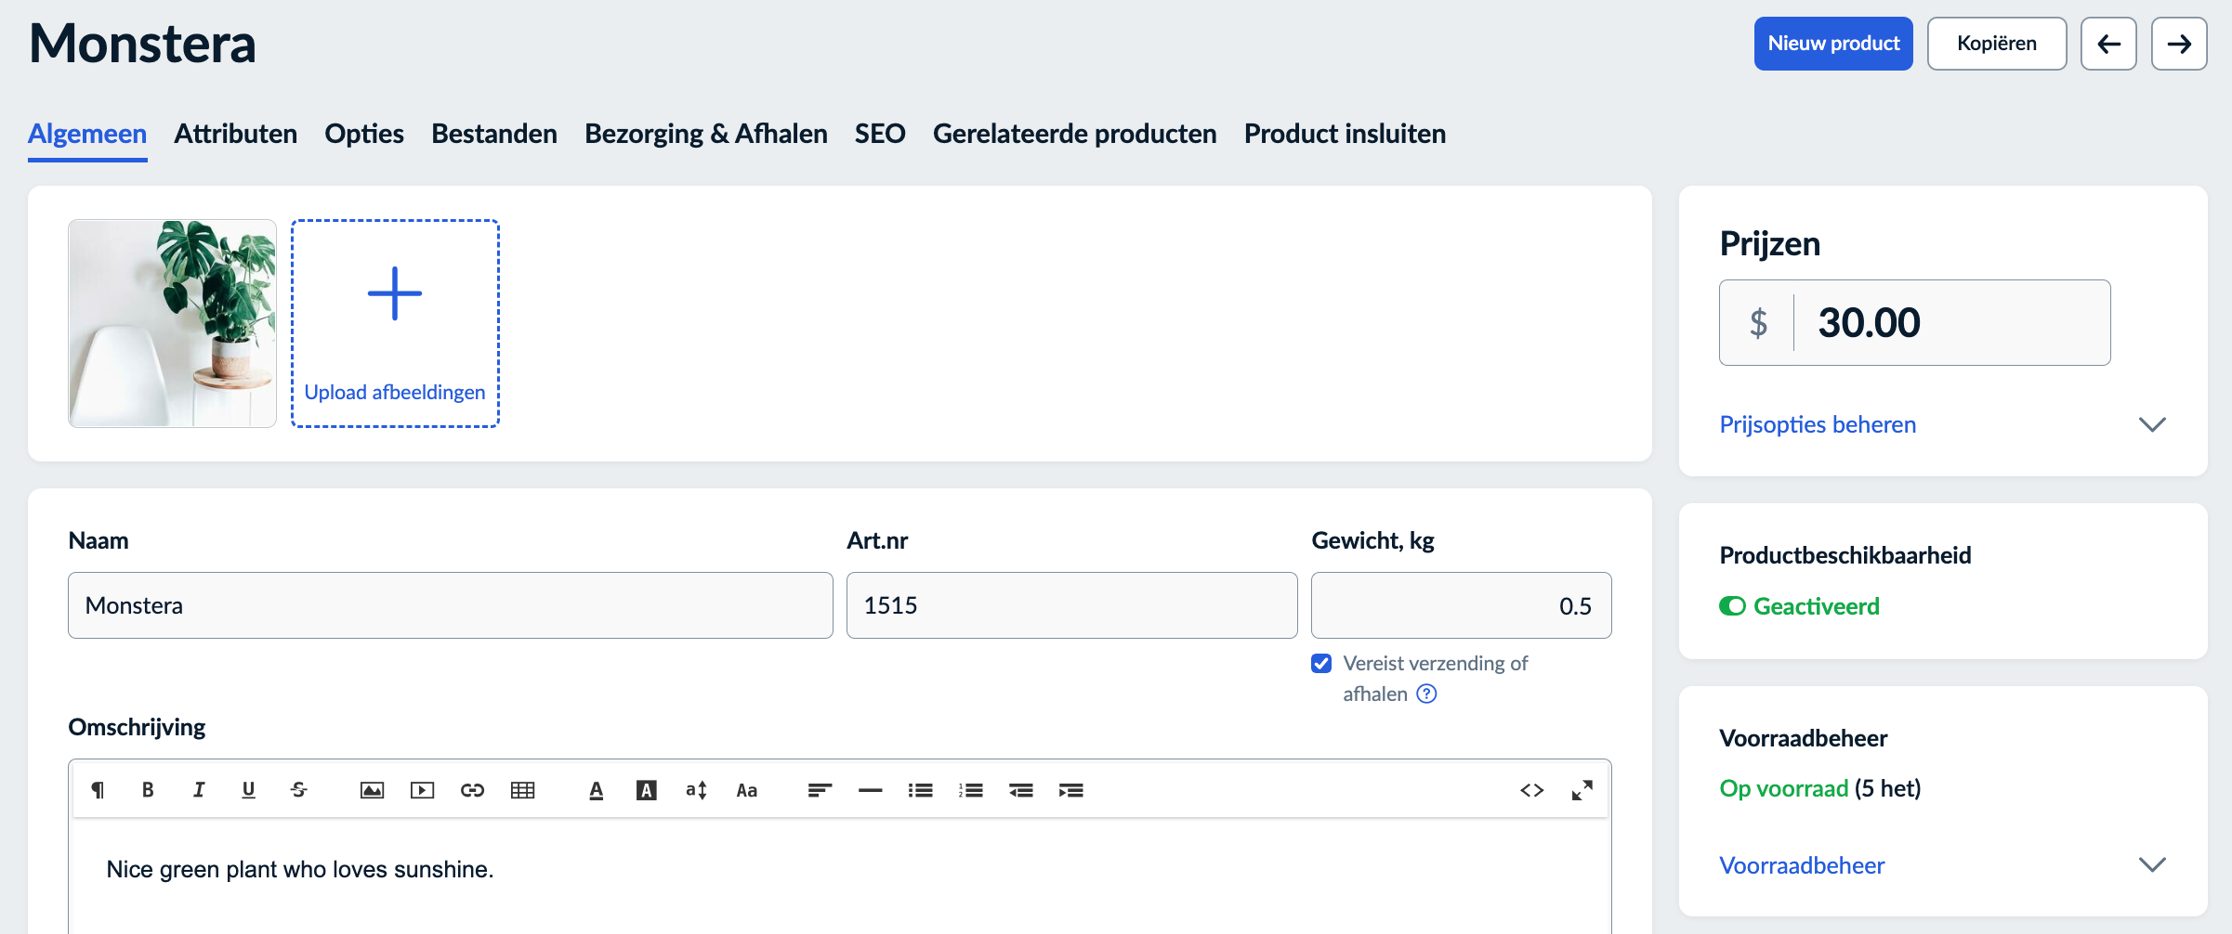Expand description editor to fullscreen
Image resolution: width=2232 pixels, height=934 pixels.
[1582, 790]
